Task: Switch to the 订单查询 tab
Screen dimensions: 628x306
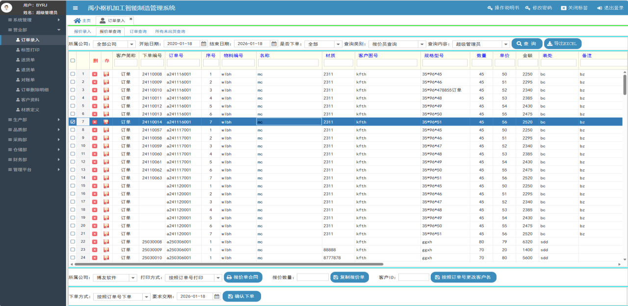Action: 138,31
